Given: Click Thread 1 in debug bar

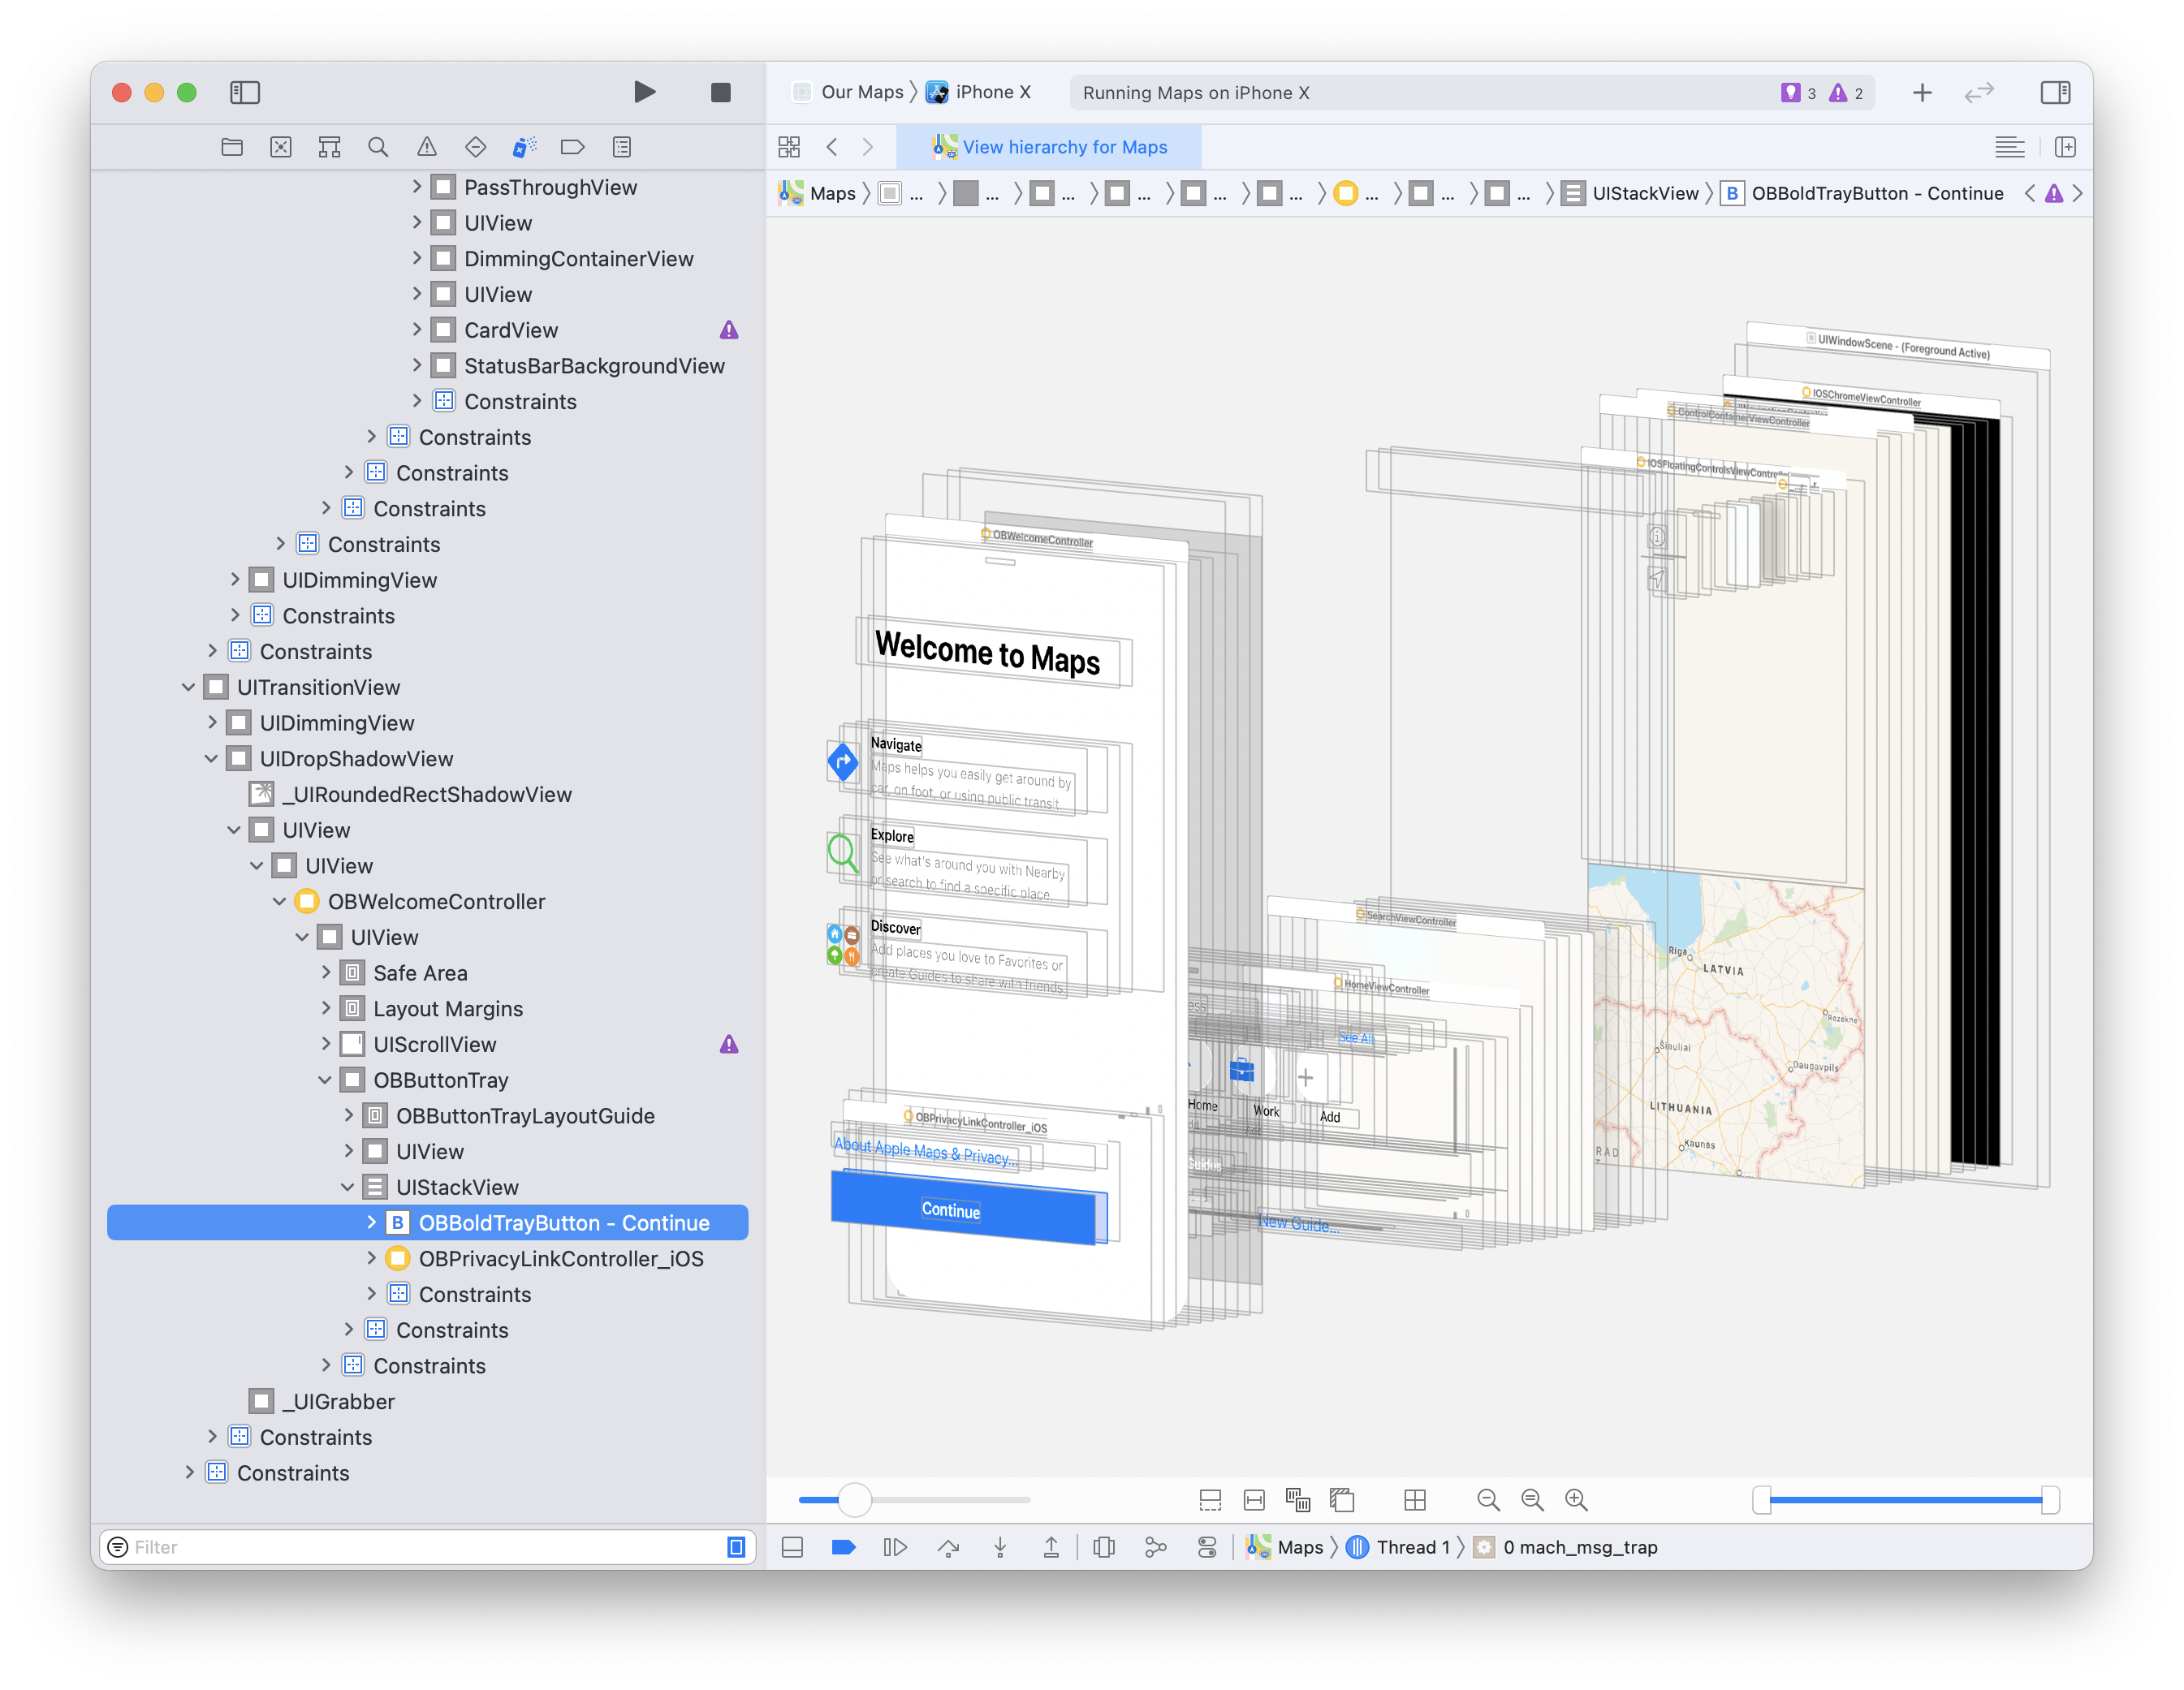Looking at the screenshot, I should coord(1398,1547).
